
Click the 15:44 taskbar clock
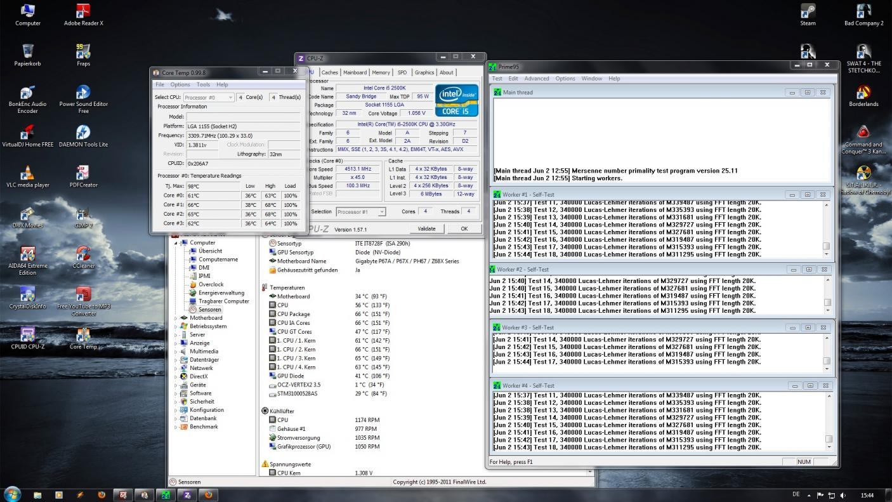[867, 495]
